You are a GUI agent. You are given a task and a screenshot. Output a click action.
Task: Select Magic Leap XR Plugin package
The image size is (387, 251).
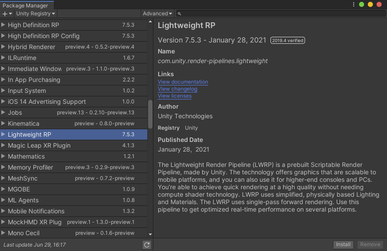[39, 145]
